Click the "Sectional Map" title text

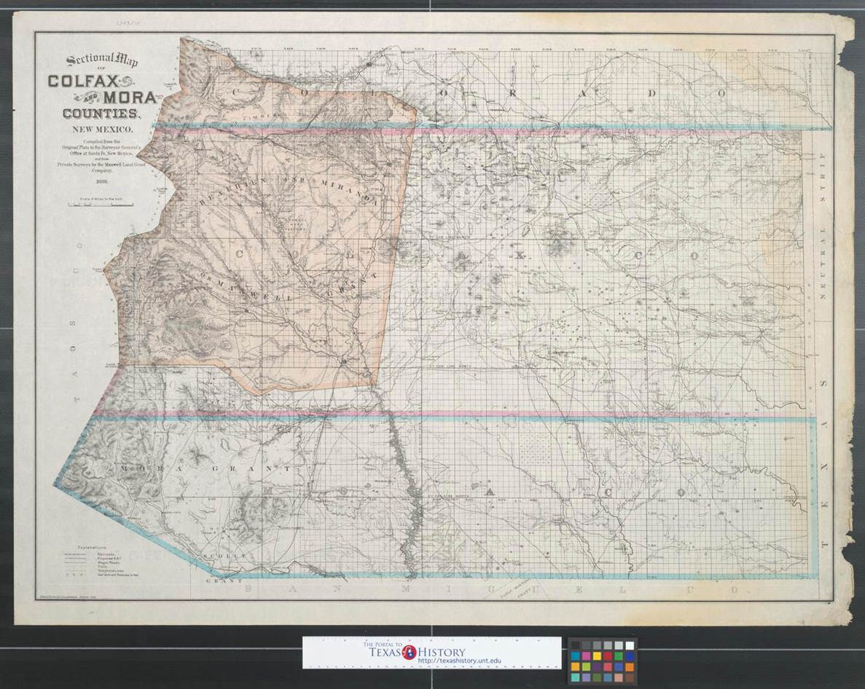[102, 61]
